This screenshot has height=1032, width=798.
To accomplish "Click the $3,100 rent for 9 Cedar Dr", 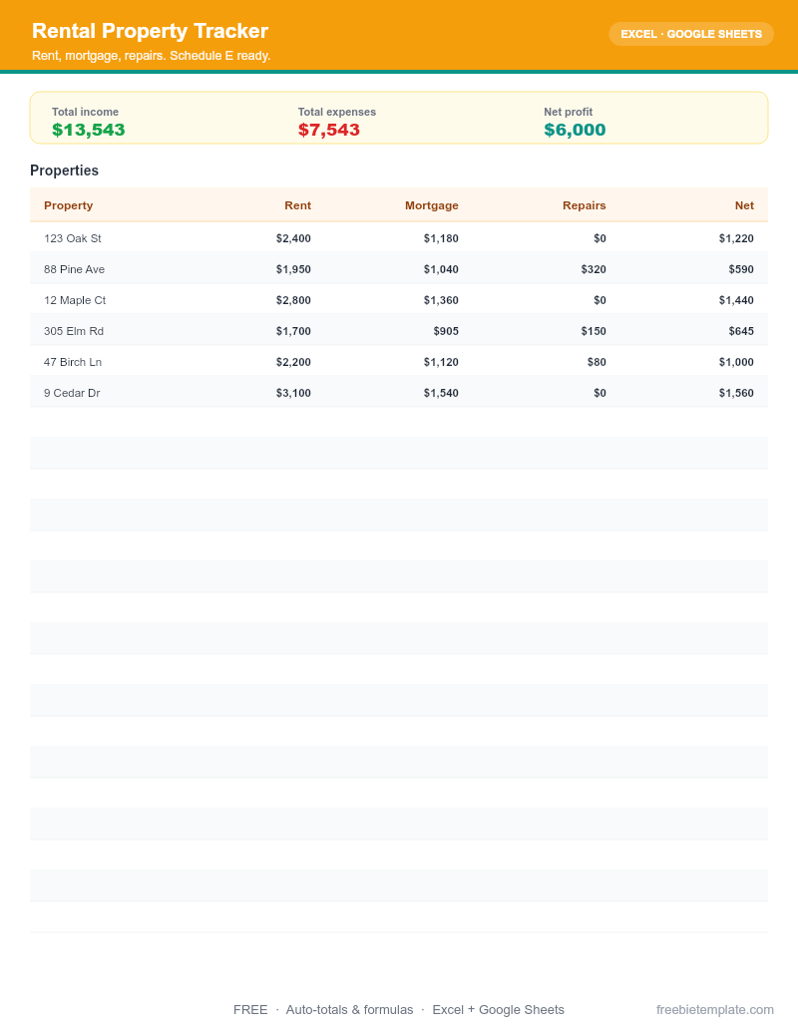I will (x=293, y=393).
